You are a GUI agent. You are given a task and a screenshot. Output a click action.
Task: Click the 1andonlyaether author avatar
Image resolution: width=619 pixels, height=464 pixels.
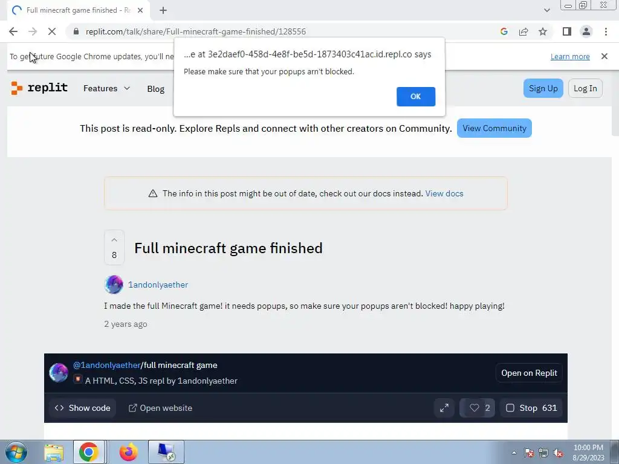click(114, 285)
